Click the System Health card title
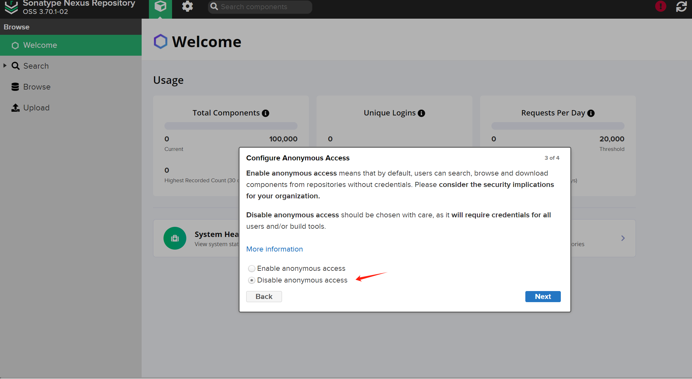The height and width of the screenshot is (379, 692). pos(217,234)
